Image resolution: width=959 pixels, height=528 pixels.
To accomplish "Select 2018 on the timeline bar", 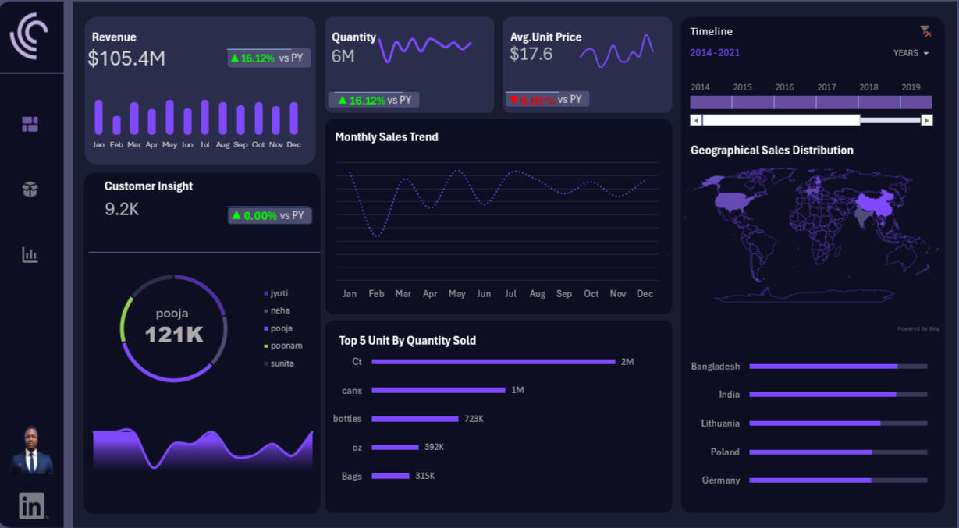I will click(x=879, y=102).
